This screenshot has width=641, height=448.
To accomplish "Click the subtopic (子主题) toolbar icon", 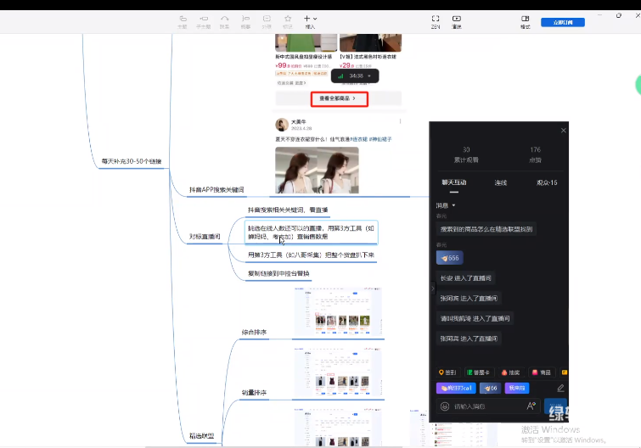I will pos(204,19).
